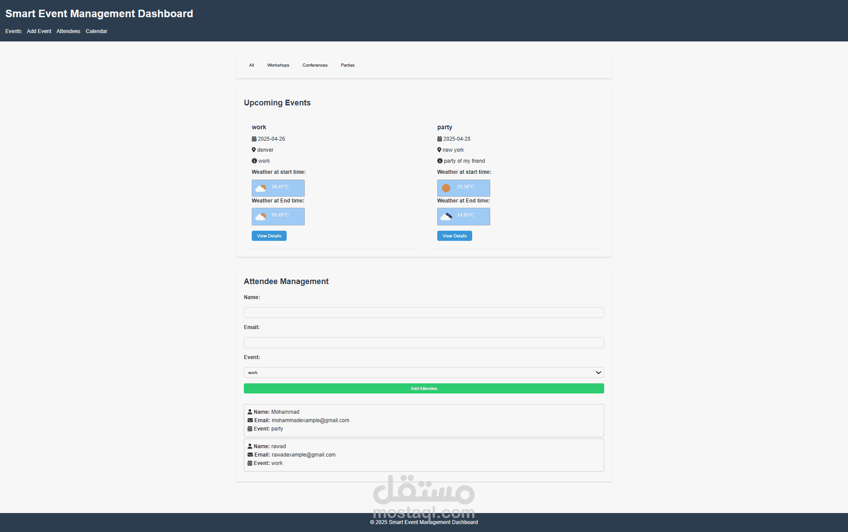Screen dimensions: 848x532
Task: Click the cloudy night icon showing 14.05°C
Action: 446,216
